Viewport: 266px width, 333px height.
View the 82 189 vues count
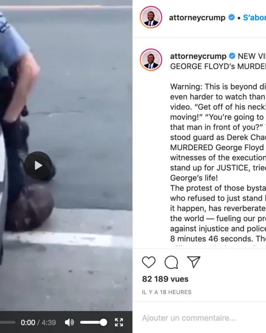click(165, 279)
